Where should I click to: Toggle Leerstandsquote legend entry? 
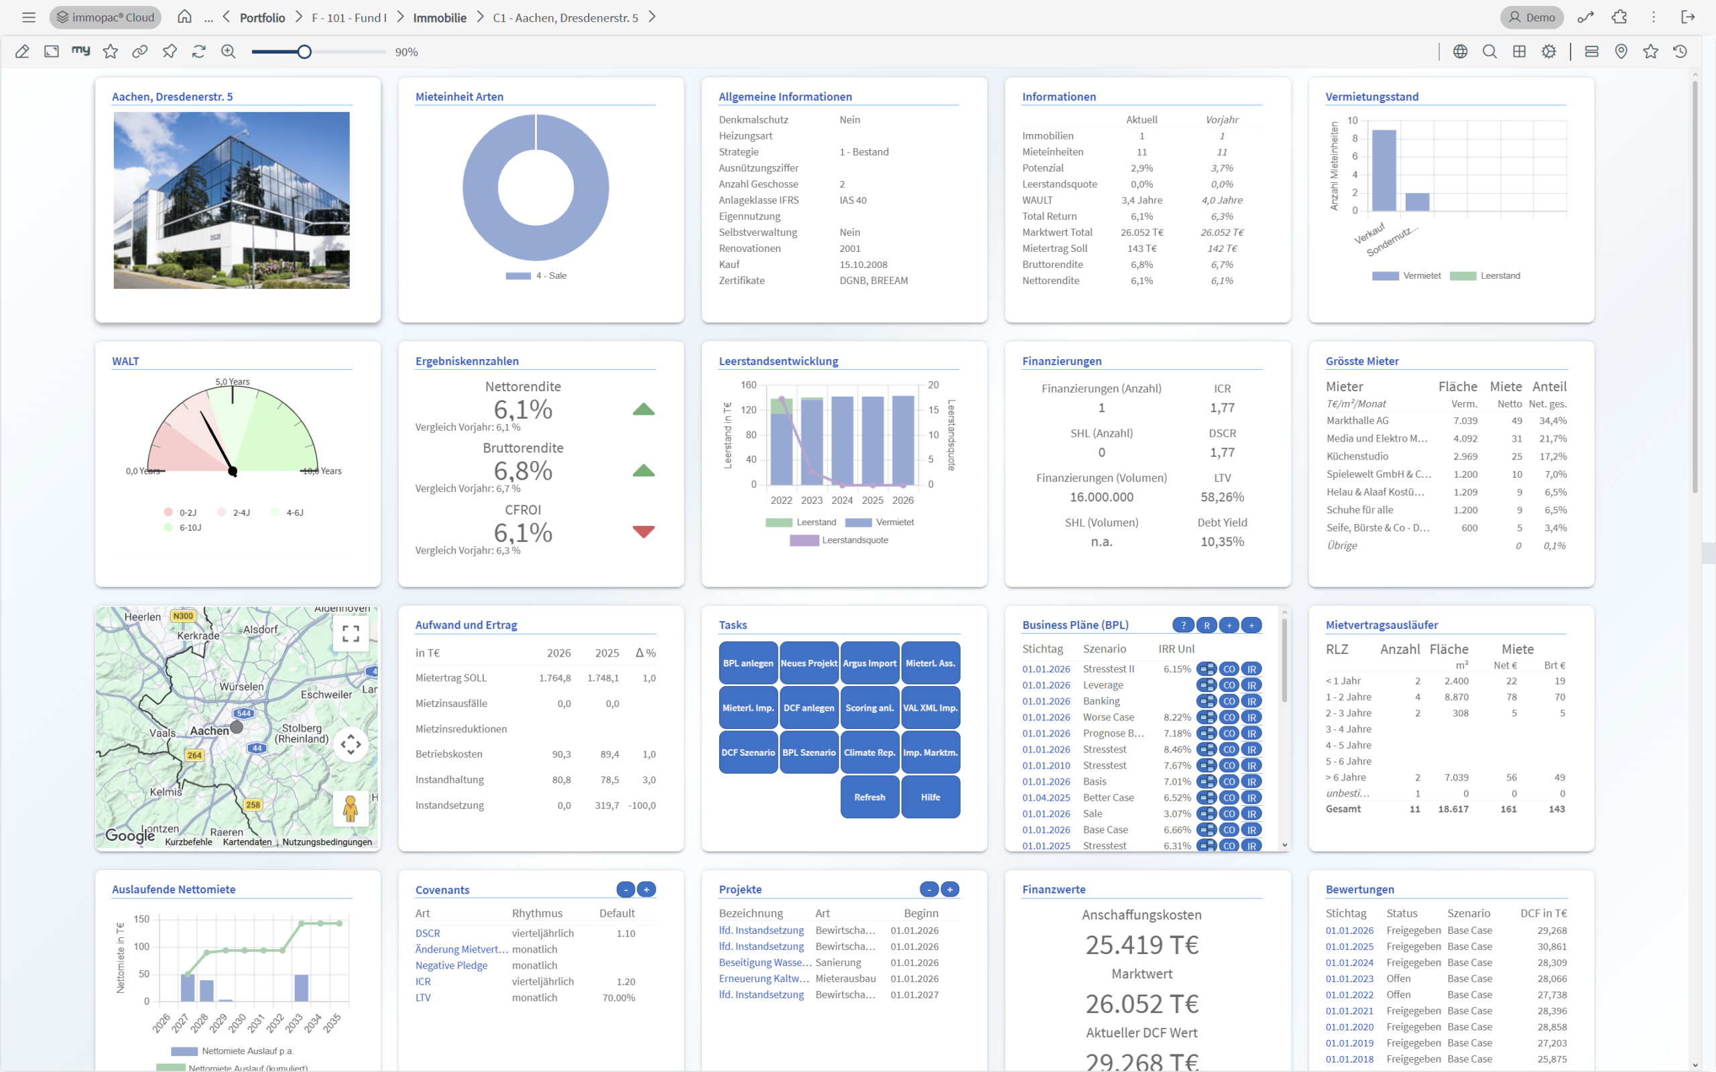[x=839, y=540]
